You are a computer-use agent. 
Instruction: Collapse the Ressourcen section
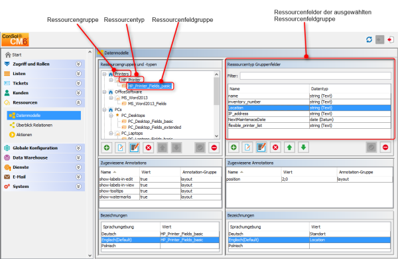(x=79, y=103)
